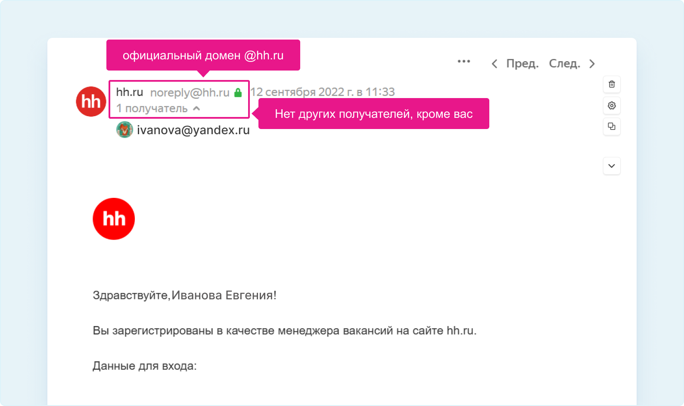Click the date 12 сентября 2022 г. в 11:33
Image resolution: width=684 pixels, height=406 pixels.
(x=323, y=92)
